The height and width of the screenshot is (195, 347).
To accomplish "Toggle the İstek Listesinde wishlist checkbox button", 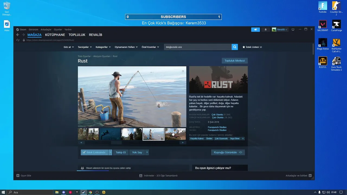I will (94, 152).
